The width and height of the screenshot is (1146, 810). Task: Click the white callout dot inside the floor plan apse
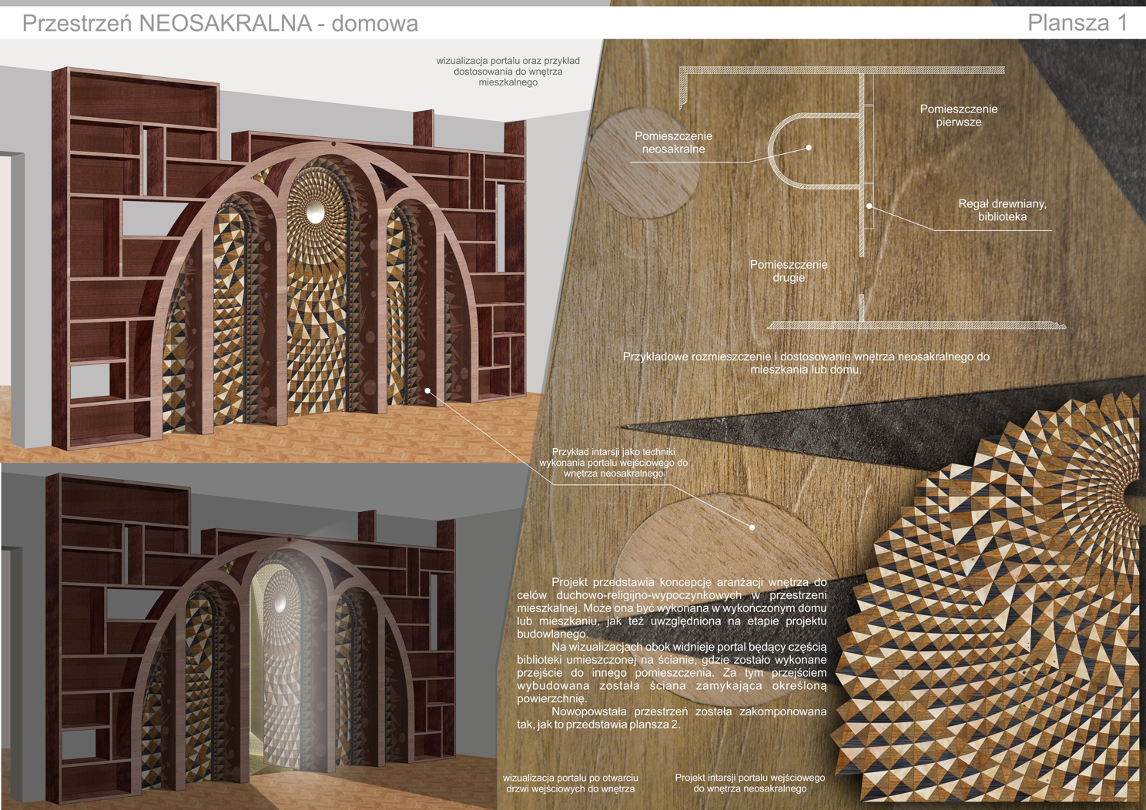point(809,147)
